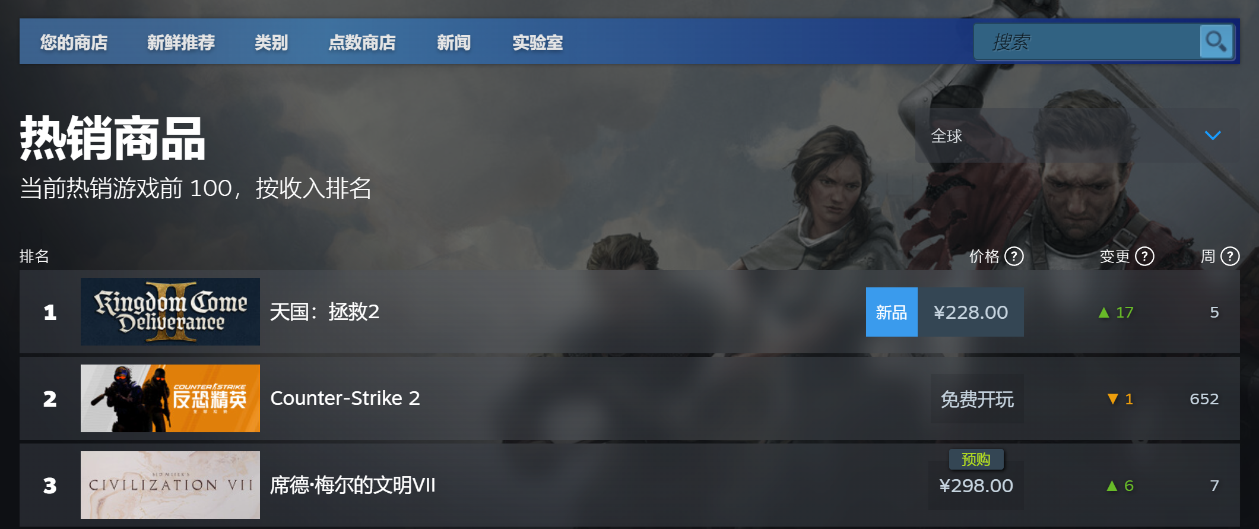Expand the 全球 region dropdown

click(1077, 135)
